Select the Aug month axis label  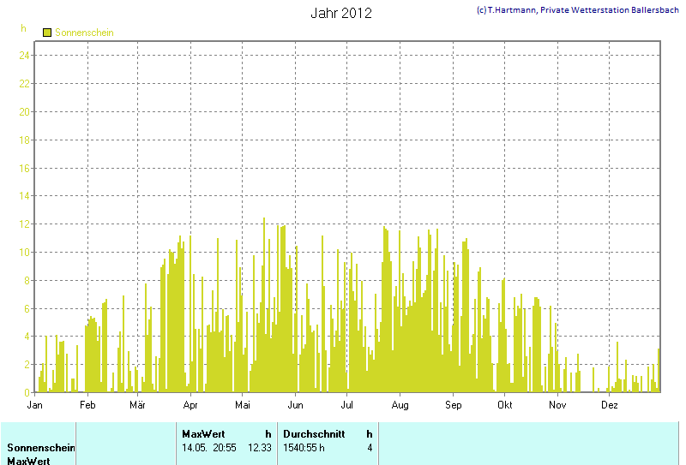point(400,405)
